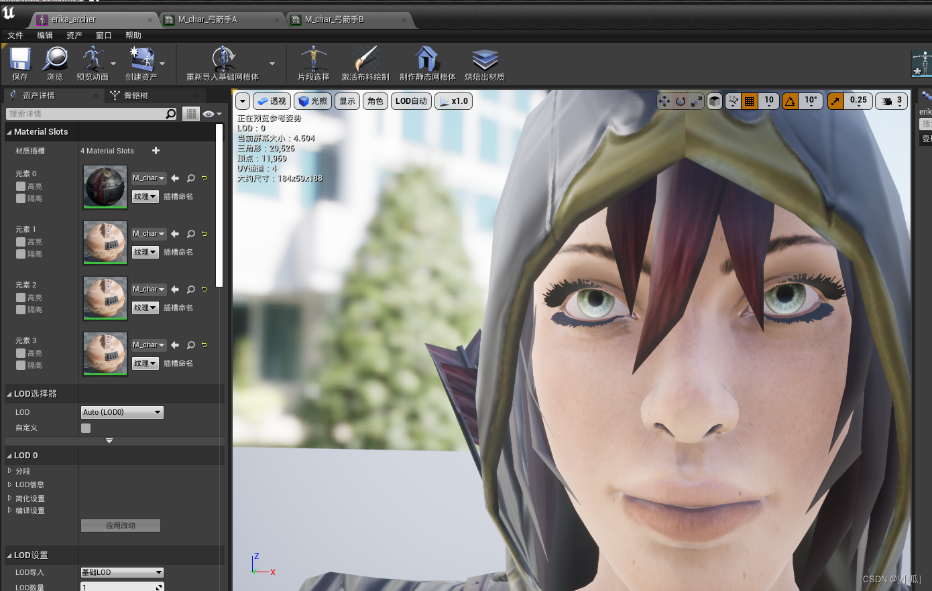Open 元素 0 M_char material dropdown

coord(149,178)
